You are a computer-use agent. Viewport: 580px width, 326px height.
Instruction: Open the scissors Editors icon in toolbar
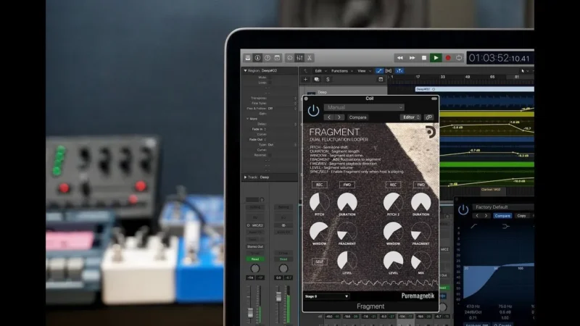(310, 58)
